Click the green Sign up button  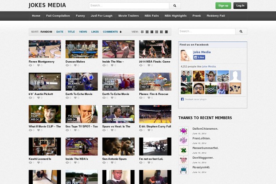pyautogui.click(x=223, y=6)
